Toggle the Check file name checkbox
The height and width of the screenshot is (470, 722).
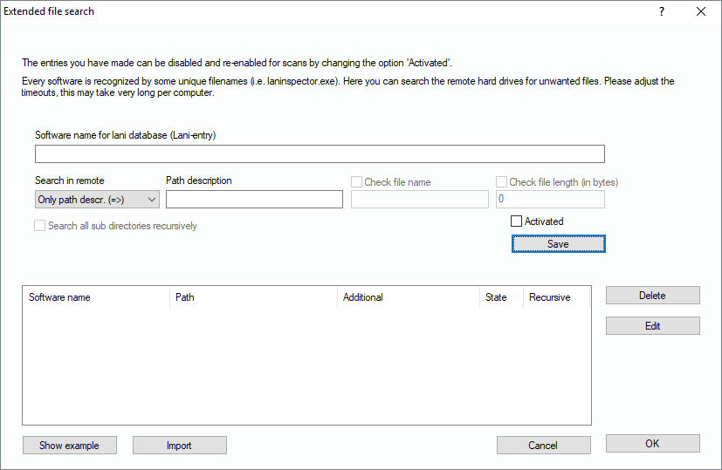click(357, 182)
